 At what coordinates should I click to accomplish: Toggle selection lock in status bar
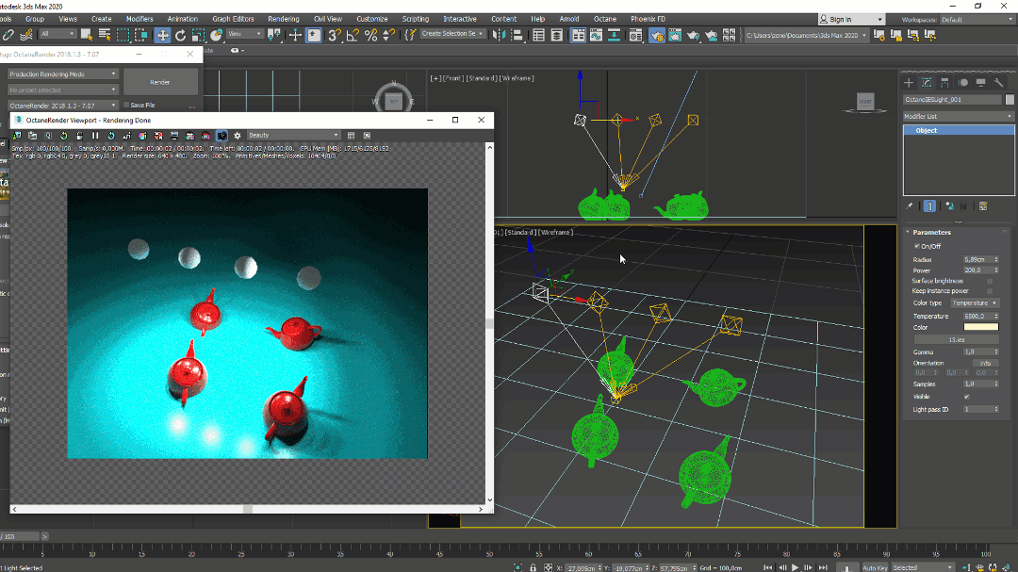click(533, 567)
